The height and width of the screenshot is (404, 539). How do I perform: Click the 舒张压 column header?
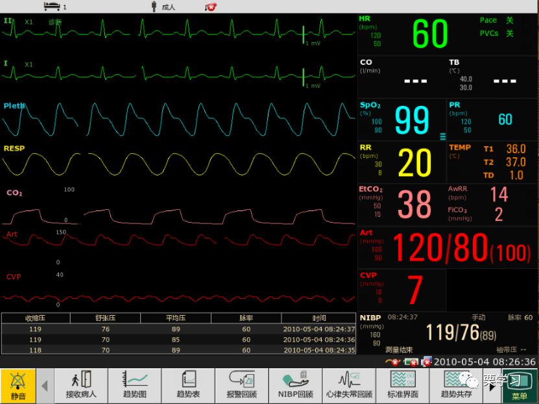point(106,318)
